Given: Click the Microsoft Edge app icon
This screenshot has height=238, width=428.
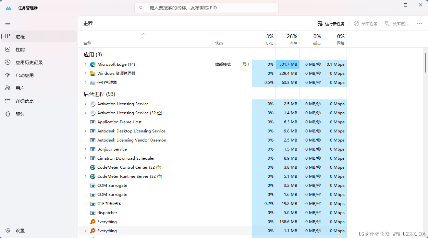Looking at the screenshot, I should tap(93, 64).
